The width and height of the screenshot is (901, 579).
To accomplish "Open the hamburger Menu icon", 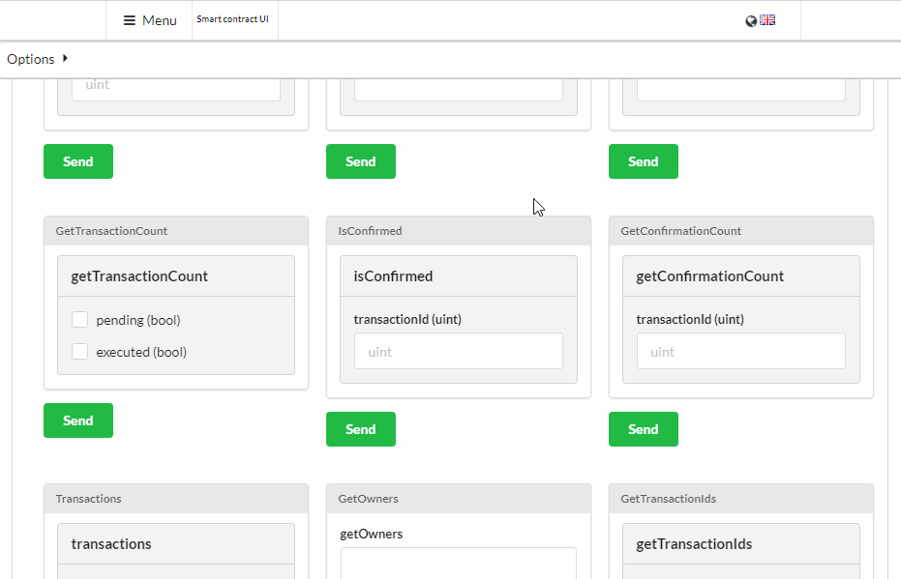I will point(130,20).
